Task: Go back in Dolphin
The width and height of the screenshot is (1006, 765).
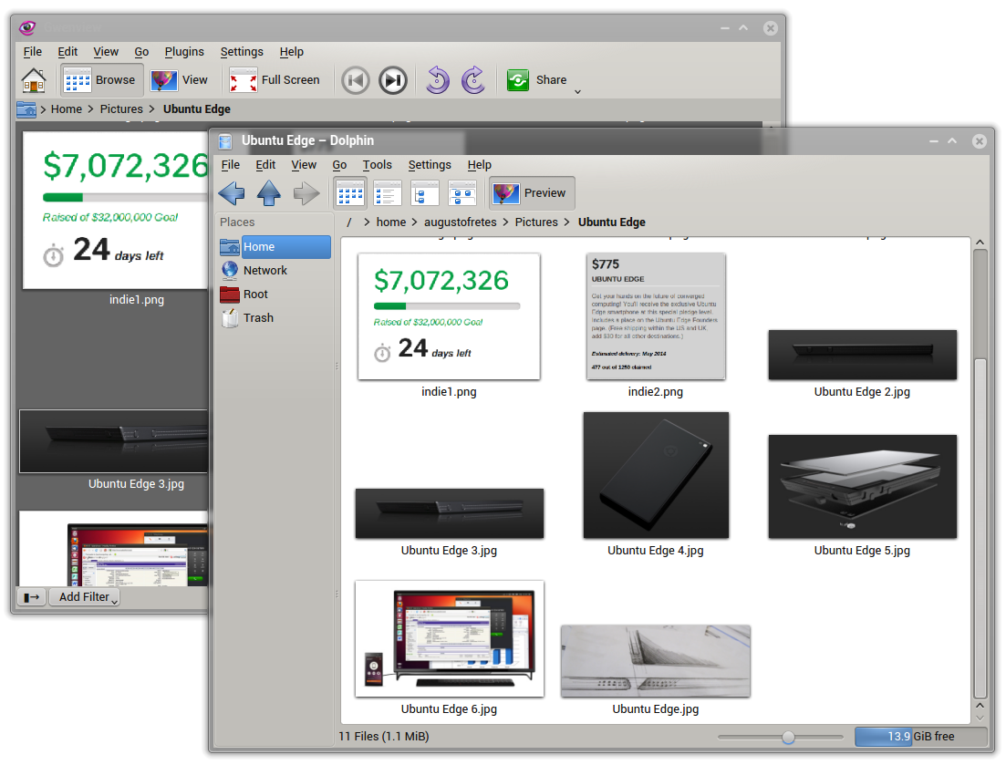Action: click(232, 193)
